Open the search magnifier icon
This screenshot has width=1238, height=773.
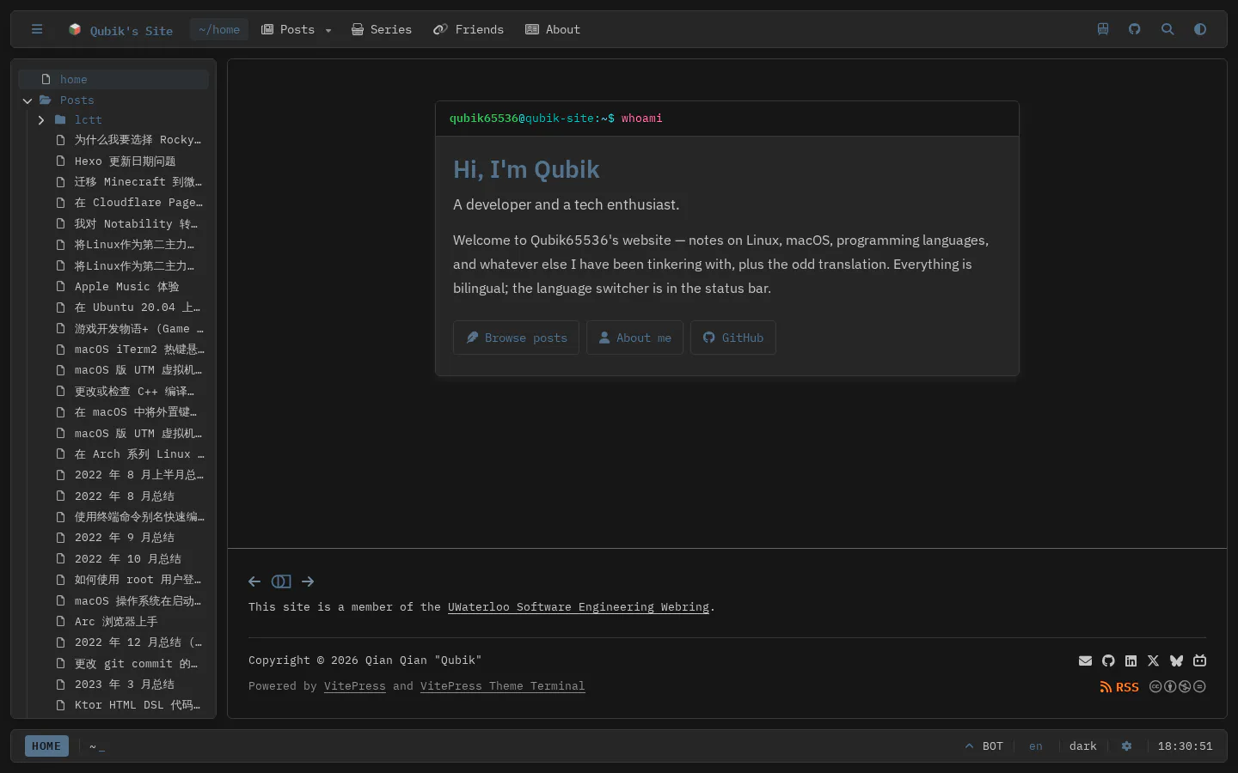(x=1168, y=29)
